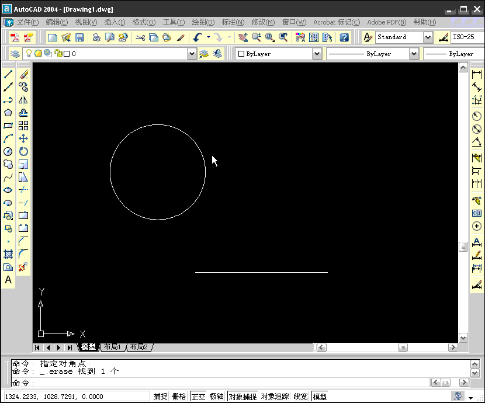This screenshot has height=403, width=485.
Task: Select the Fillet tool
Action: [23, 254]
